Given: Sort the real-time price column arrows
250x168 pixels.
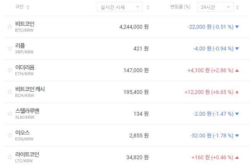Looking at the screenshot, I should [148, 7].
